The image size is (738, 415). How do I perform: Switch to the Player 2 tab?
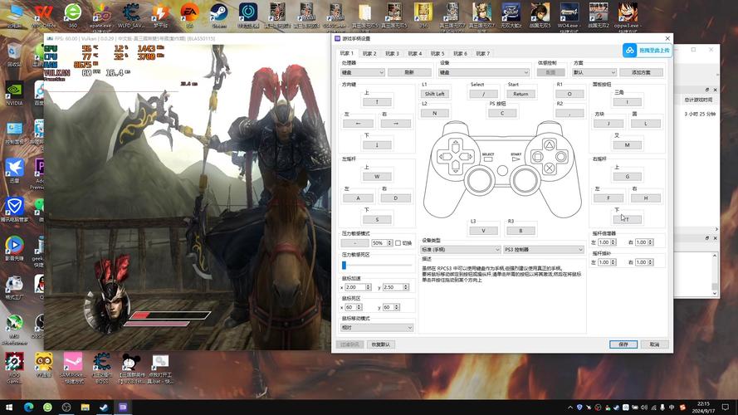369,53
